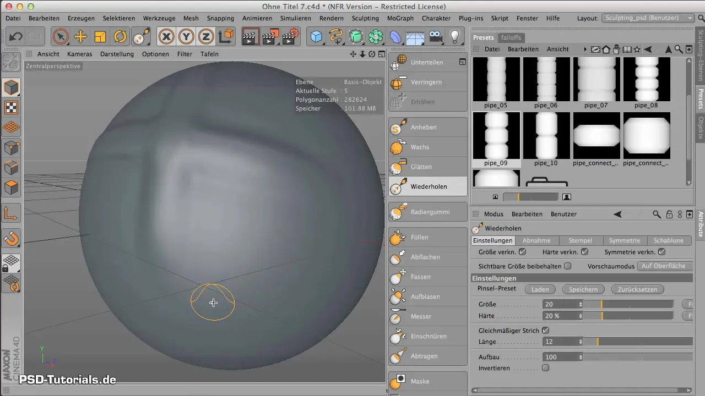This screenshot has height=396, width=705.
Task: Activate the Move tool
Action: 80,37
